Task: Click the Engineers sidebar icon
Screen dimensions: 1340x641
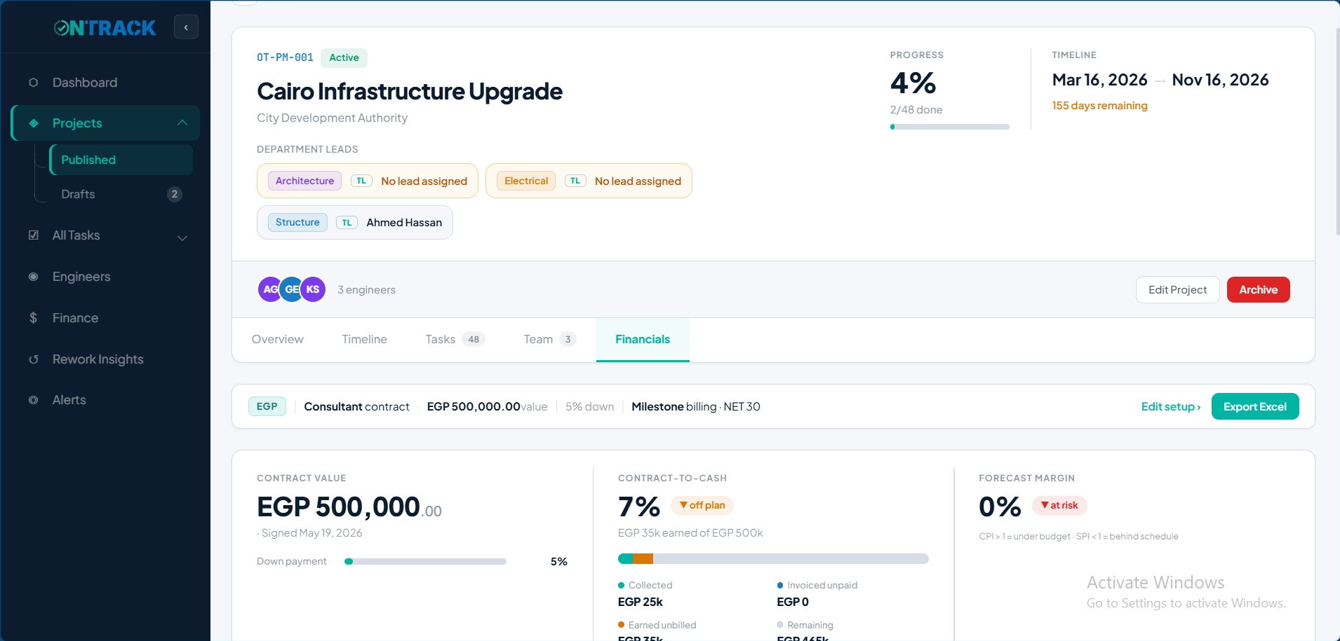Action: click(x=33, y=277)
